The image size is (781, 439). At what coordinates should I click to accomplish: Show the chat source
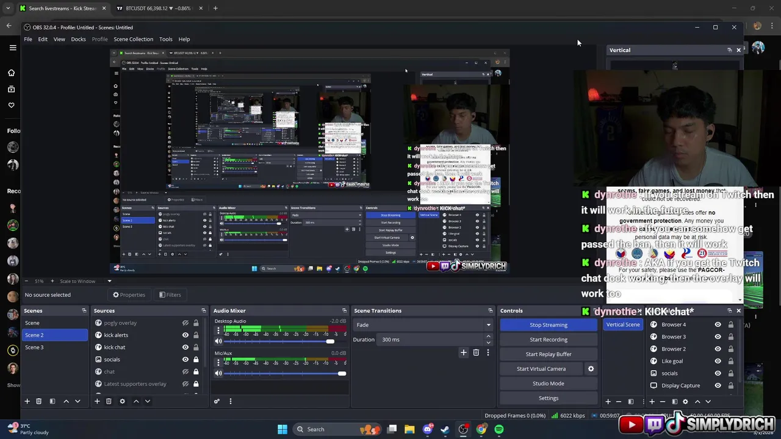click(185, 372)
